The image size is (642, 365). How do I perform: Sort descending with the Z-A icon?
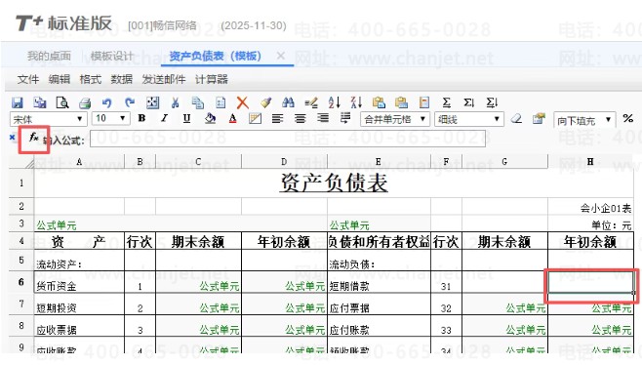356,102
